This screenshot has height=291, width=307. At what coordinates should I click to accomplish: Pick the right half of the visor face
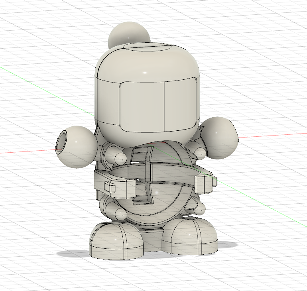(180, 105)
